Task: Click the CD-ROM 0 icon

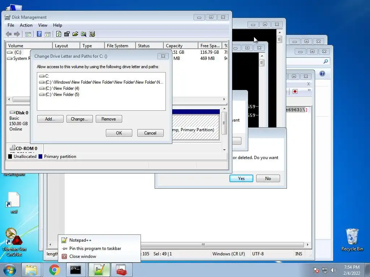Action: (x=13, y=148)
